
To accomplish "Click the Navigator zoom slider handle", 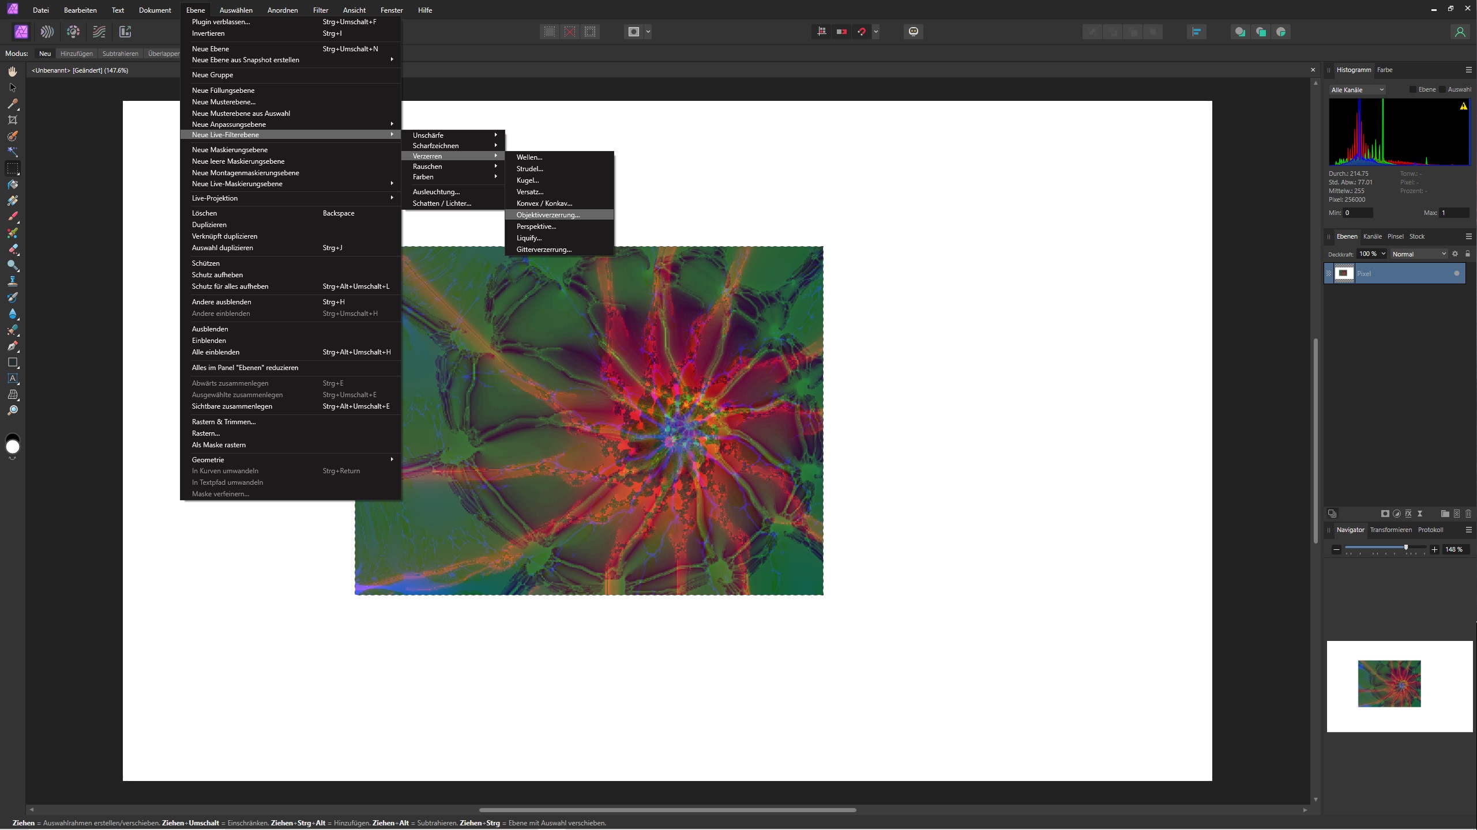I will pos(1405,548).
